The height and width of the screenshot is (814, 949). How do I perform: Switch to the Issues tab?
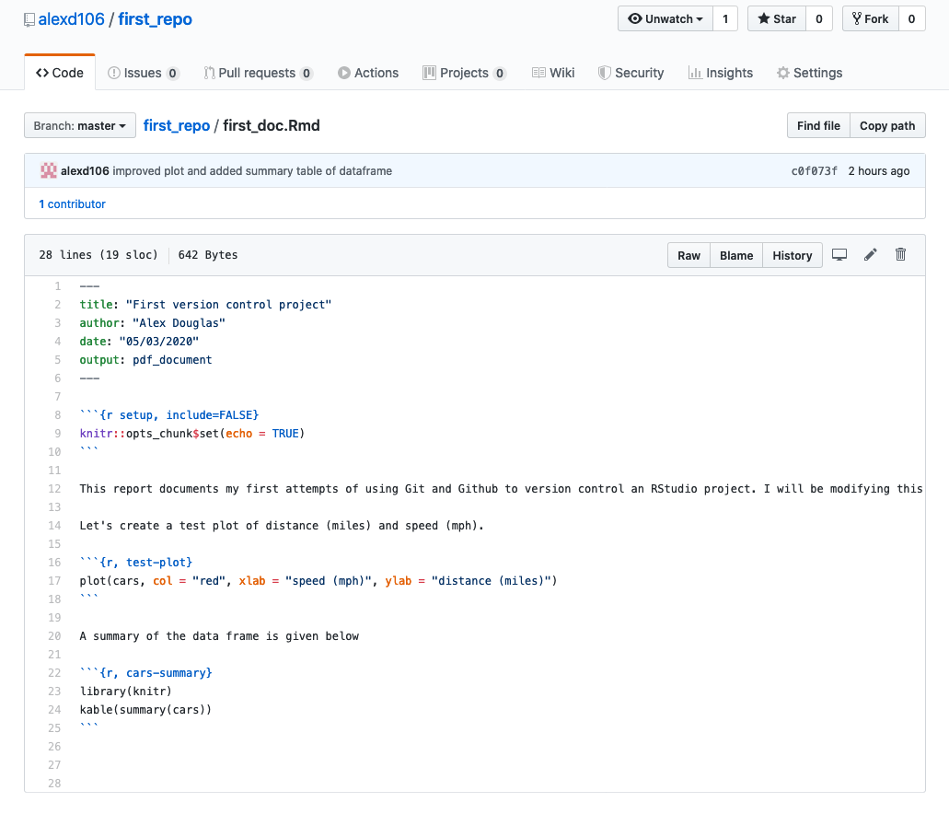[143, 73]
